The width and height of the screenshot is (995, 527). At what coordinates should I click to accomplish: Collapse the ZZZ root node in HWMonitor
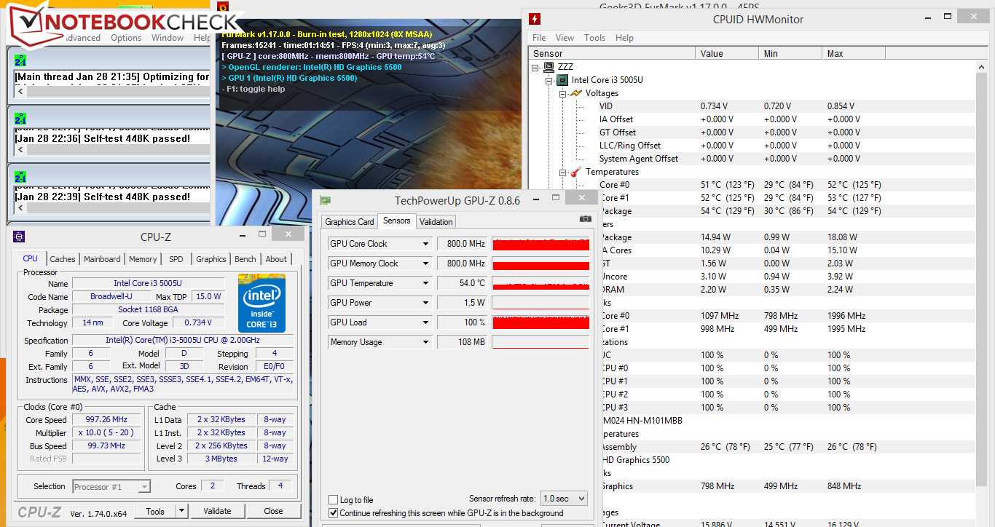(x=537, y=68)
